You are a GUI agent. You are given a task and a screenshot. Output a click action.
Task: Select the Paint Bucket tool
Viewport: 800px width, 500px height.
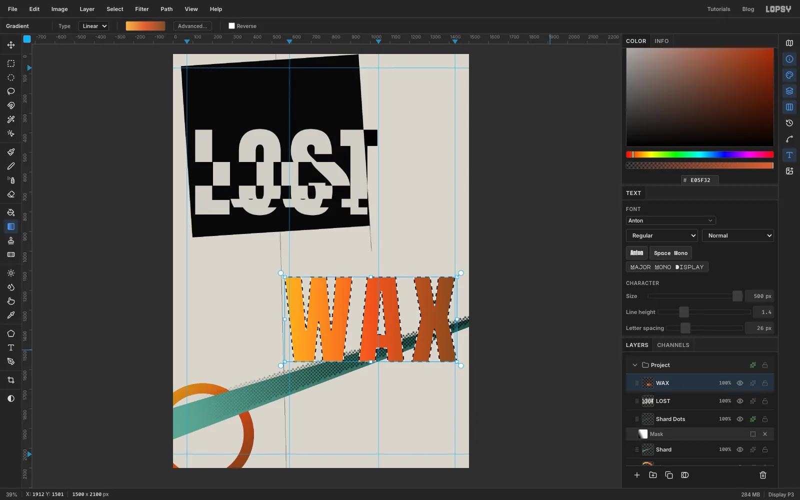pos(11,212)
